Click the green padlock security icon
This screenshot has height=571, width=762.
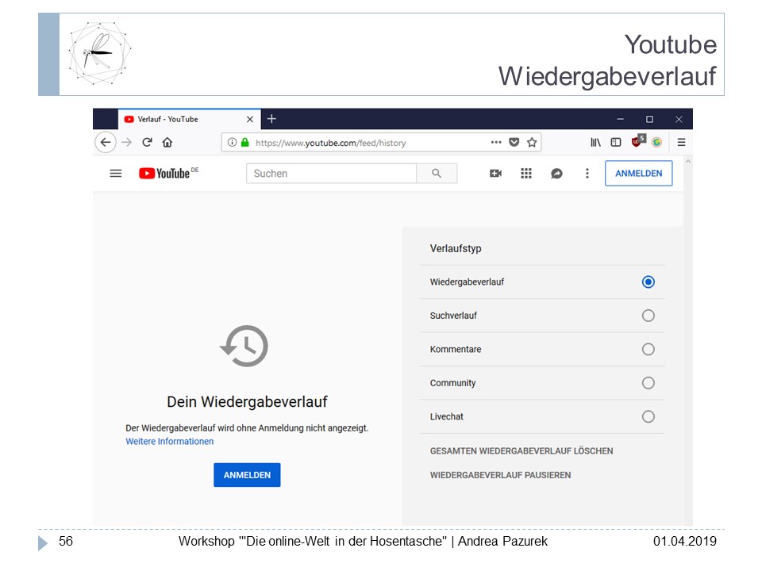(245, 142)
